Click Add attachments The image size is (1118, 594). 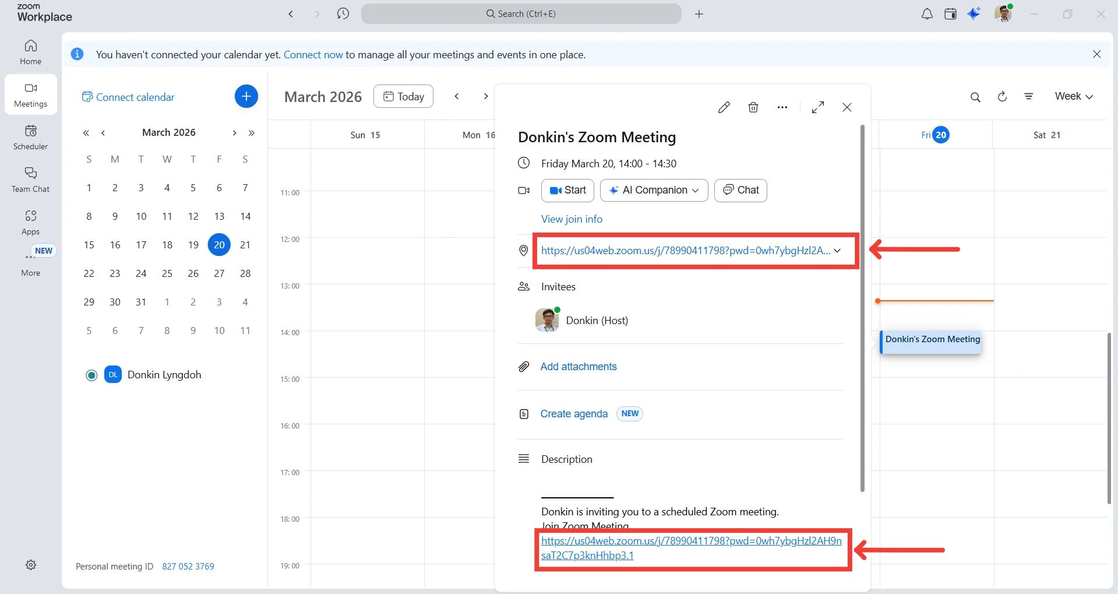point(579,367)
